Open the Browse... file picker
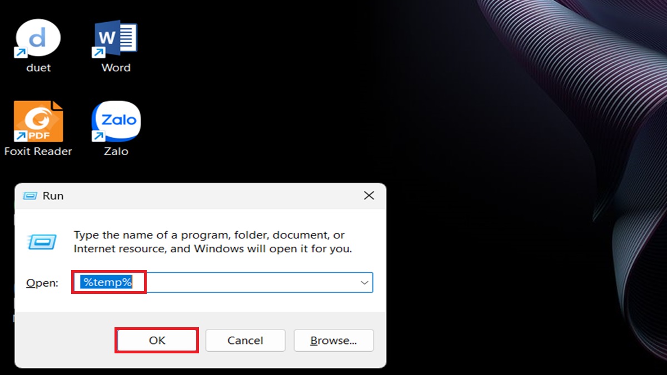Viewport: 667px width, 375px height. click(333, 340)
